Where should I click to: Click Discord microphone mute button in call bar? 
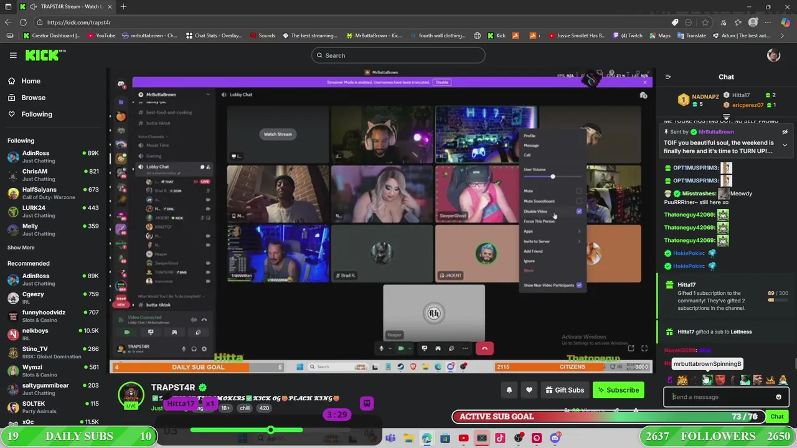click(x=381, y=348)
